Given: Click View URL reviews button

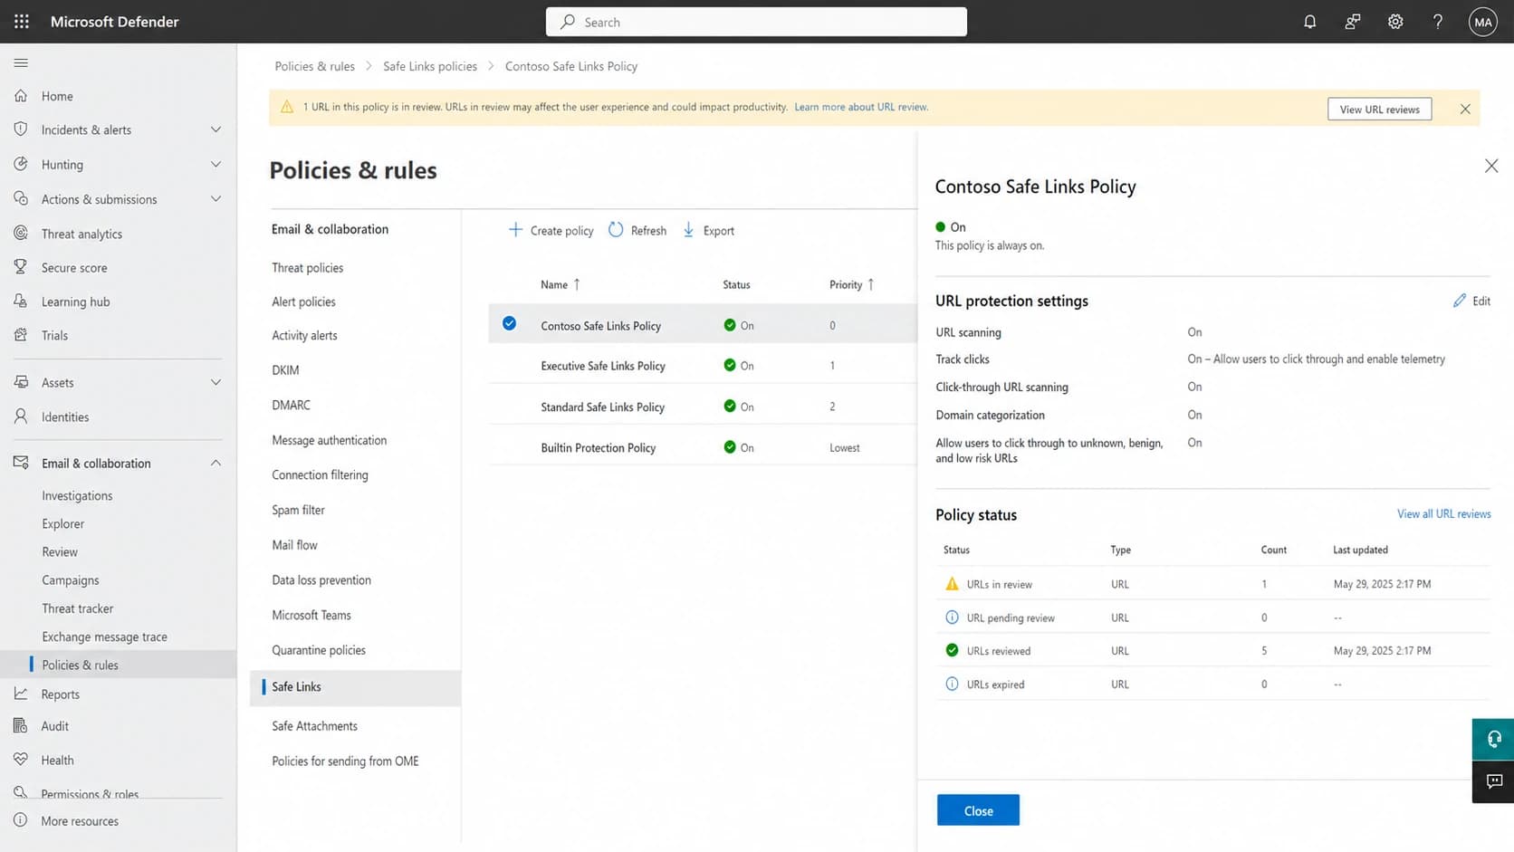Looking at the screenshot, I should [x=1379, y=109].
